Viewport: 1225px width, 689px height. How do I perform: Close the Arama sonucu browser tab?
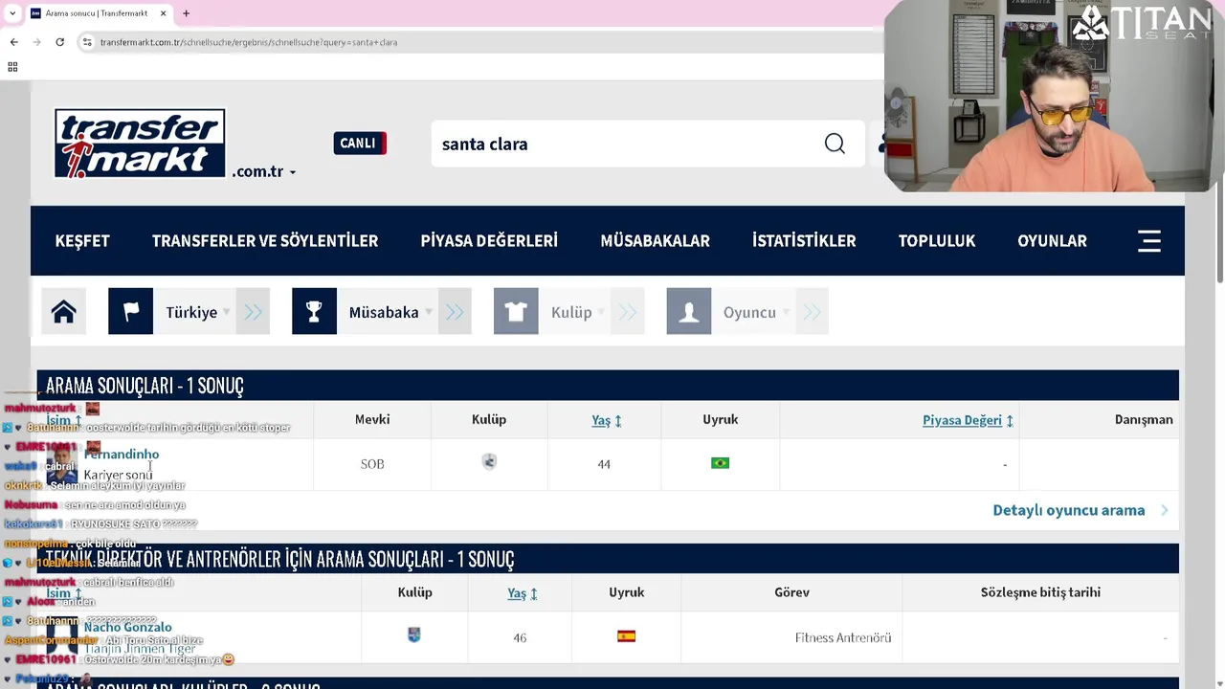tap(163, 13)
